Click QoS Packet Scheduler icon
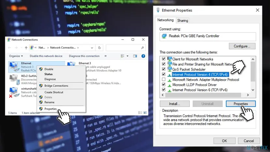The height and width of the screenshot is (152, 270). (x=170, y=69)
